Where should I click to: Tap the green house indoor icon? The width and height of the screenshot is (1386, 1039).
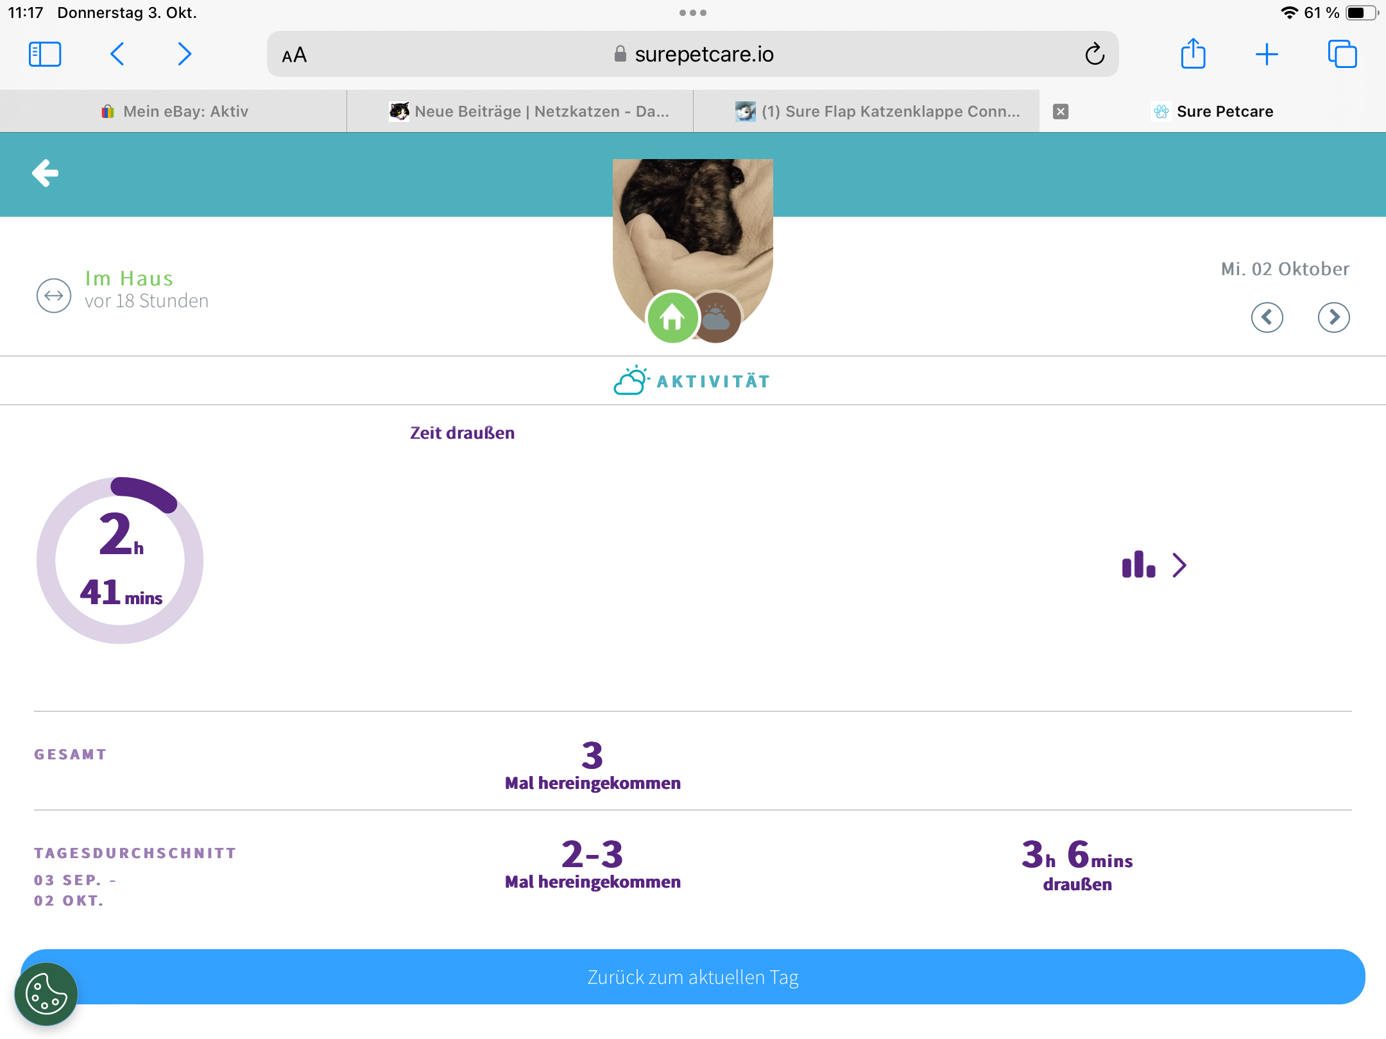(x=672, y=317)
